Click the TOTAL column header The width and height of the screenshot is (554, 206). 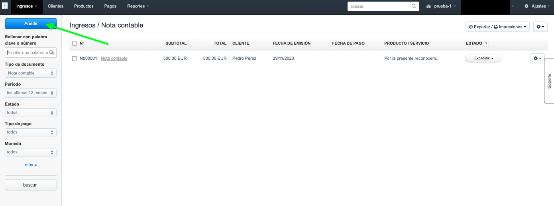[220, 43]
